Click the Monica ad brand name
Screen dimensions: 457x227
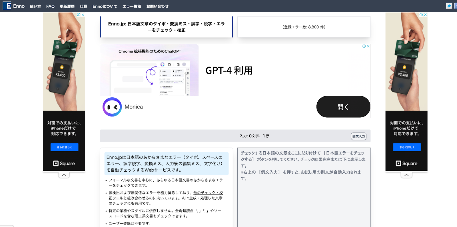(134, 107)
